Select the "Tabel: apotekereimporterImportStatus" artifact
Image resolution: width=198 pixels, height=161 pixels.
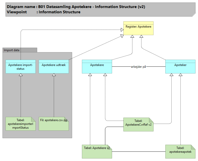coord(21,124)
